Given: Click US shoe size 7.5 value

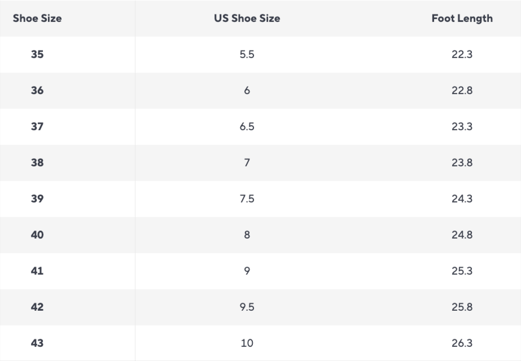Looking at the screenshot, I should [x=247, y=199].
